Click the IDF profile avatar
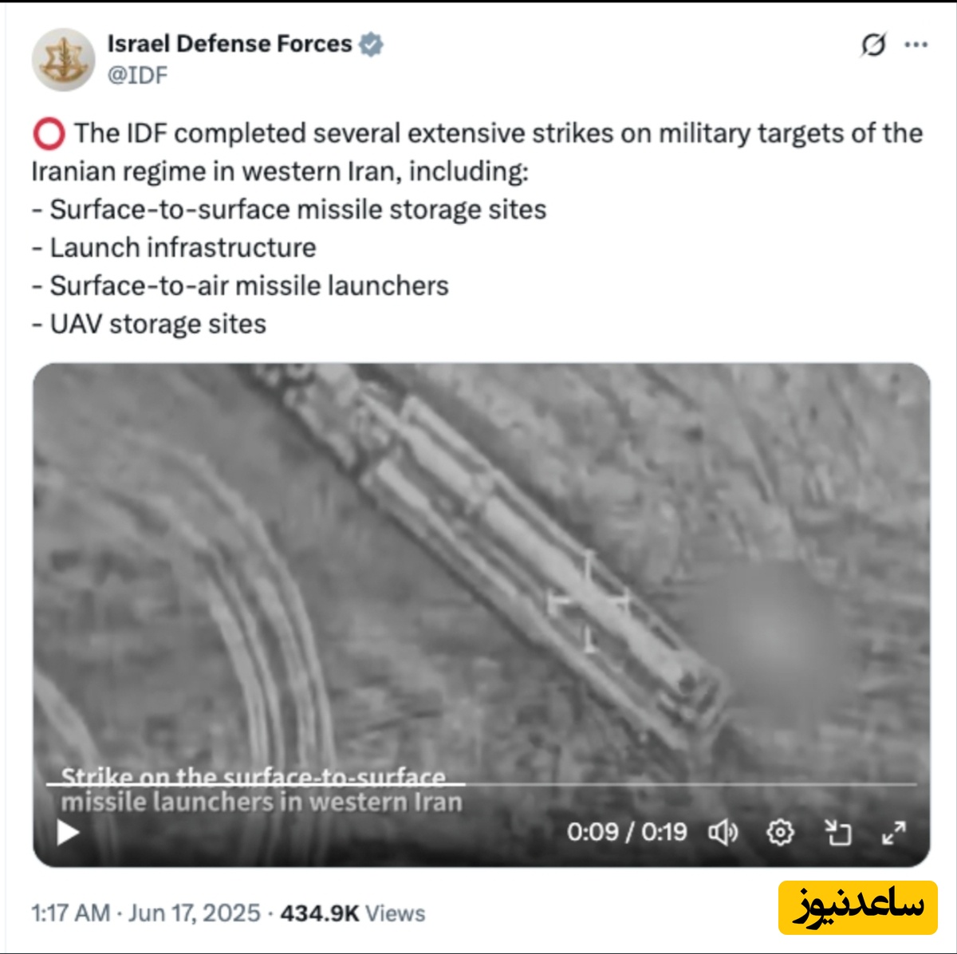The image size is (957, 954). click(64, 60)
